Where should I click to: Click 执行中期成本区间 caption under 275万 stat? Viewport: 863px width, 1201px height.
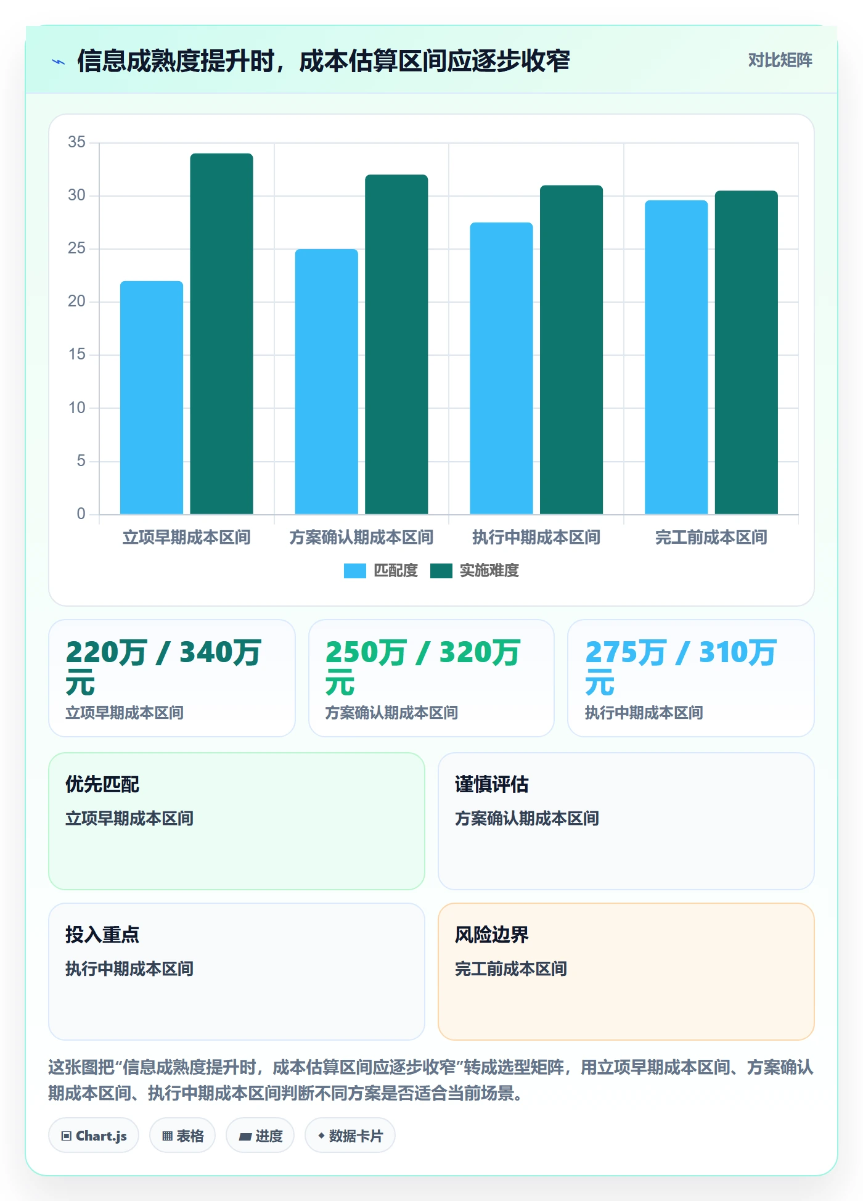[644, 713]
